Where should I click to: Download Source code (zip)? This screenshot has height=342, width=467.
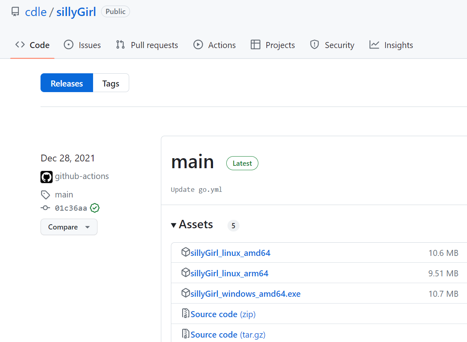223,314
